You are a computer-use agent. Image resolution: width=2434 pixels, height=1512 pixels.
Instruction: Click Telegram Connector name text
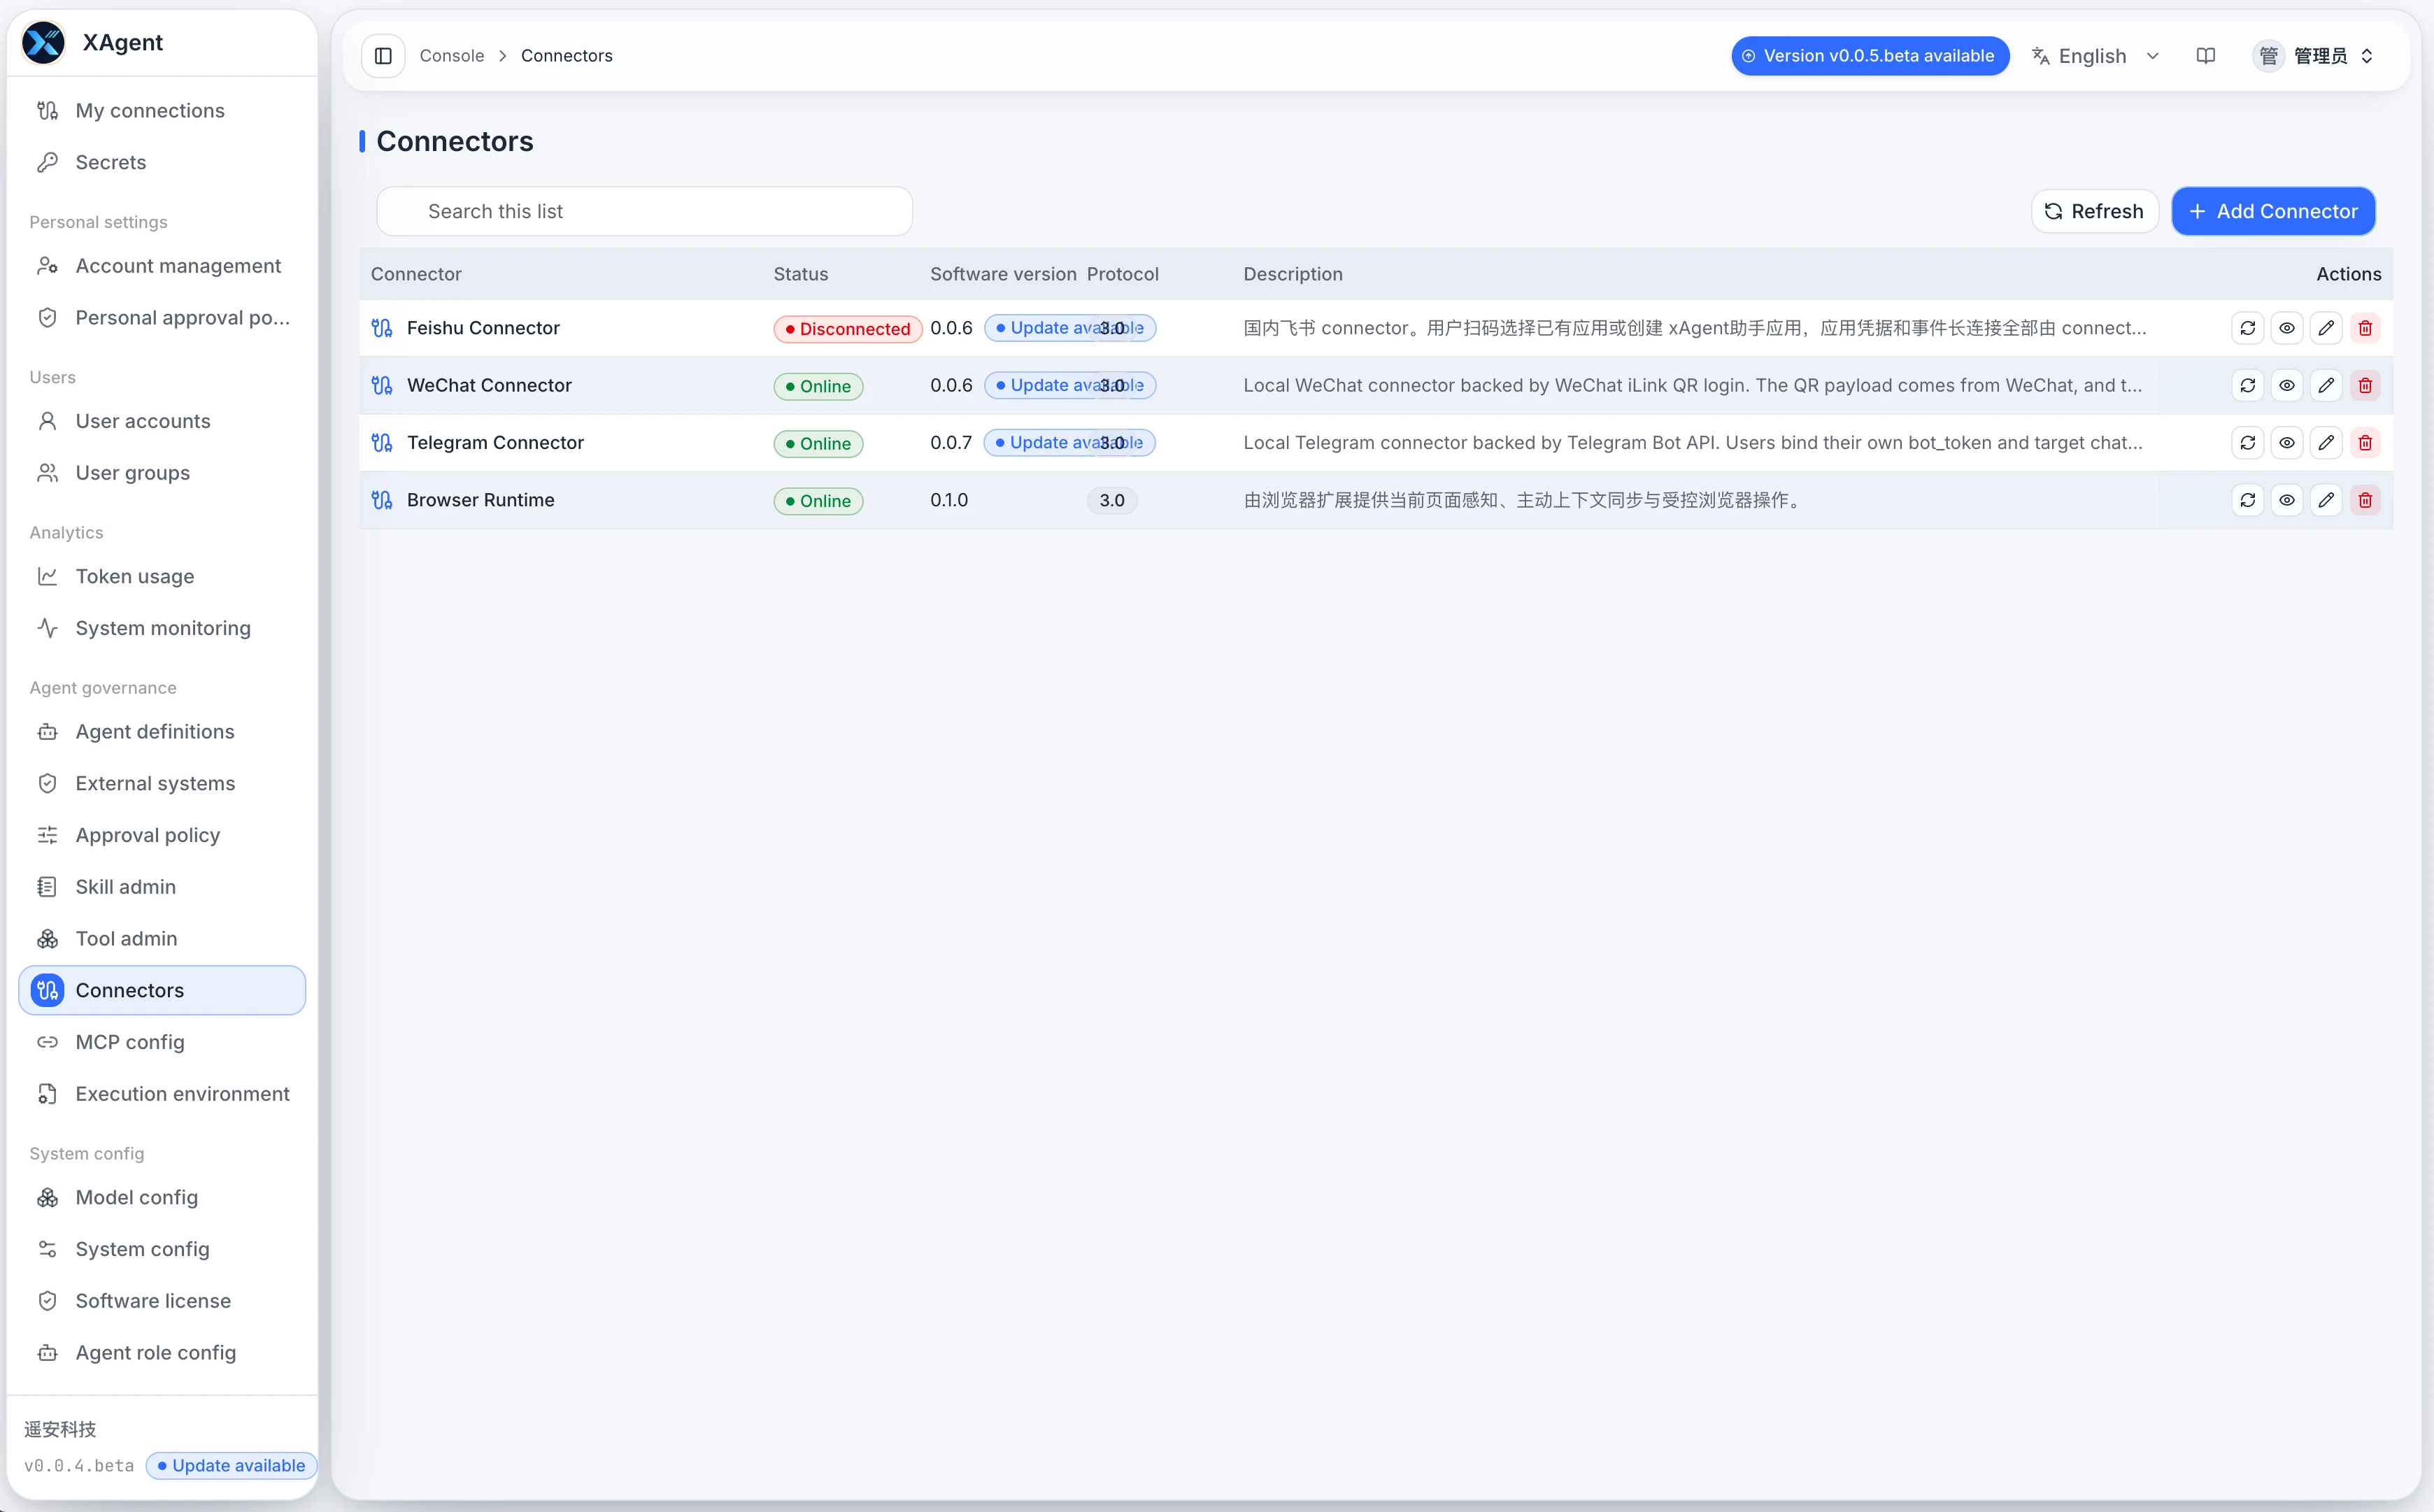point(495,442)
